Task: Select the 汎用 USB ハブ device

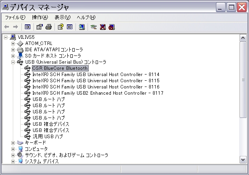Action: point(47,137)
